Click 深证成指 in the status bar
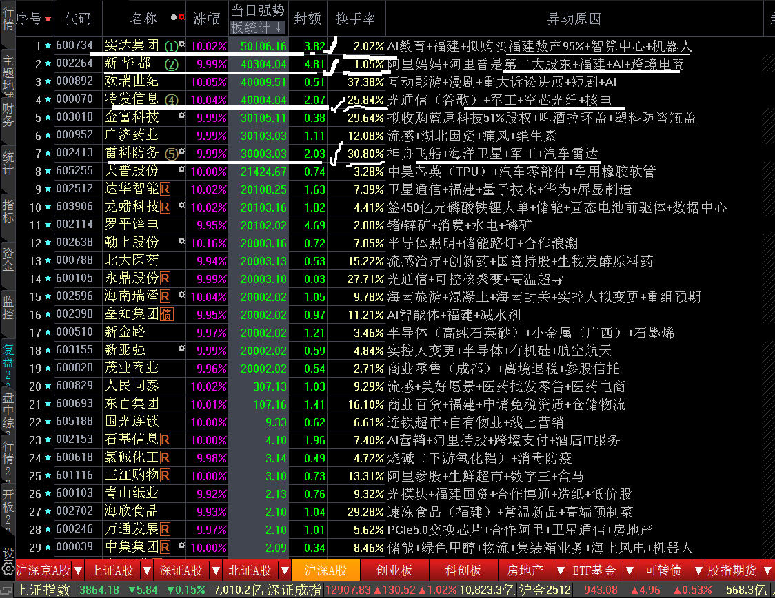The height and width of the screenshot is (598, 775). [294, 590]
